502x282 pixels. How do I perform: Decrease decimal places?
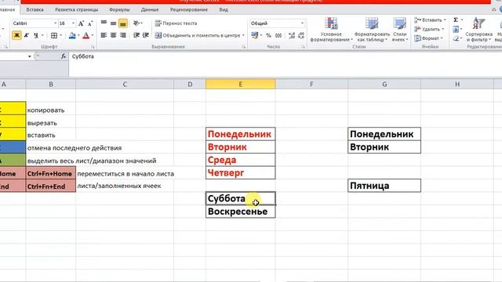point(301,35)
